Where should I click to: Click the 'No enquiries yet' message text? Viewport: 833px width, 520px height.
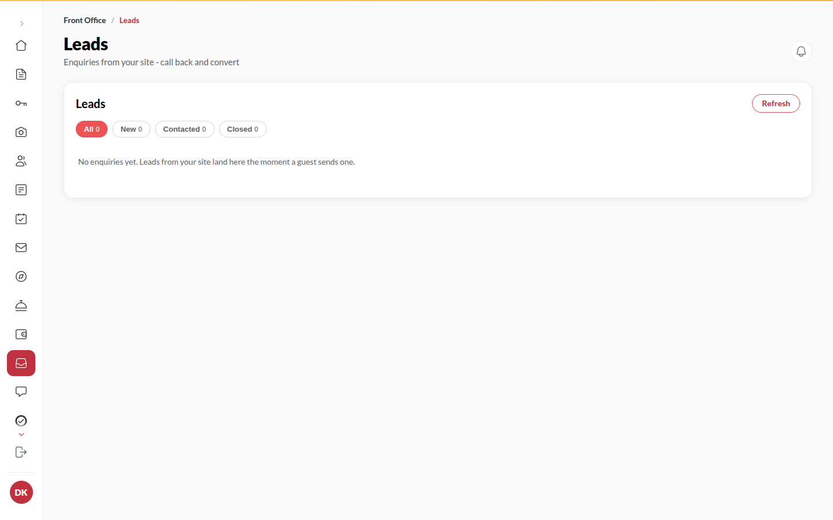click(x=216, y=162)
